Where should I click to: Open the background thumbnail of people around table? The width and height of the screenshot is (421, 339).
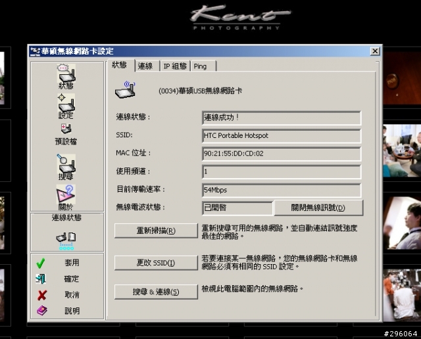click(402, 150)
